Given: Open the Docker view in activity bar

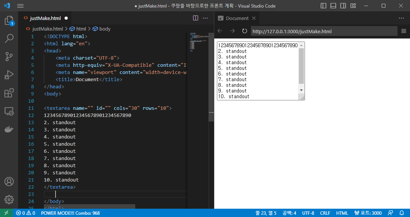Looking at the screenshot, I should point(9,129).
